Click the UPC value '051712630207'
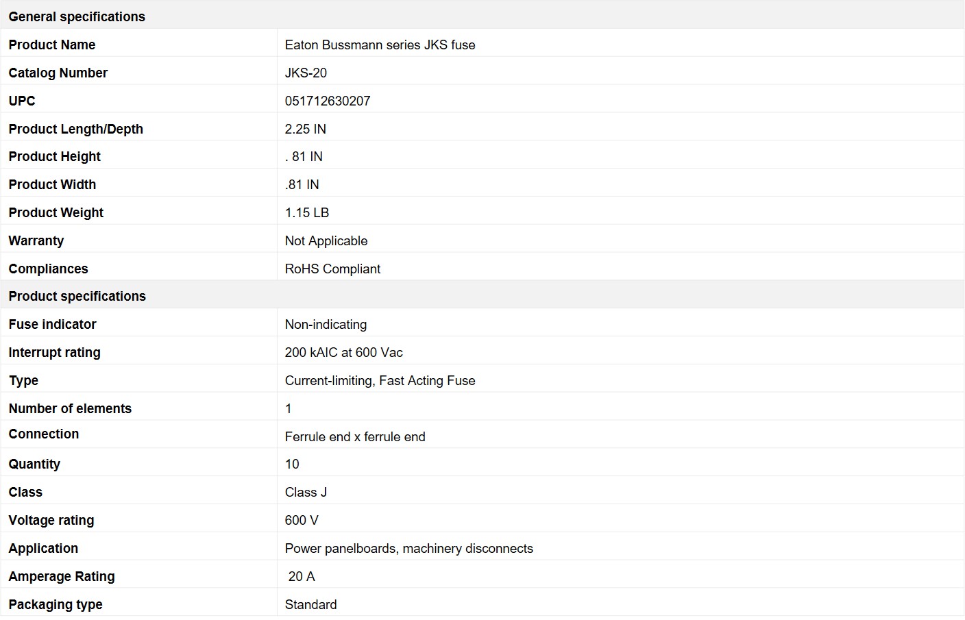Image resolution: width=965 pixels, height=620 pixels. point(328,101)
